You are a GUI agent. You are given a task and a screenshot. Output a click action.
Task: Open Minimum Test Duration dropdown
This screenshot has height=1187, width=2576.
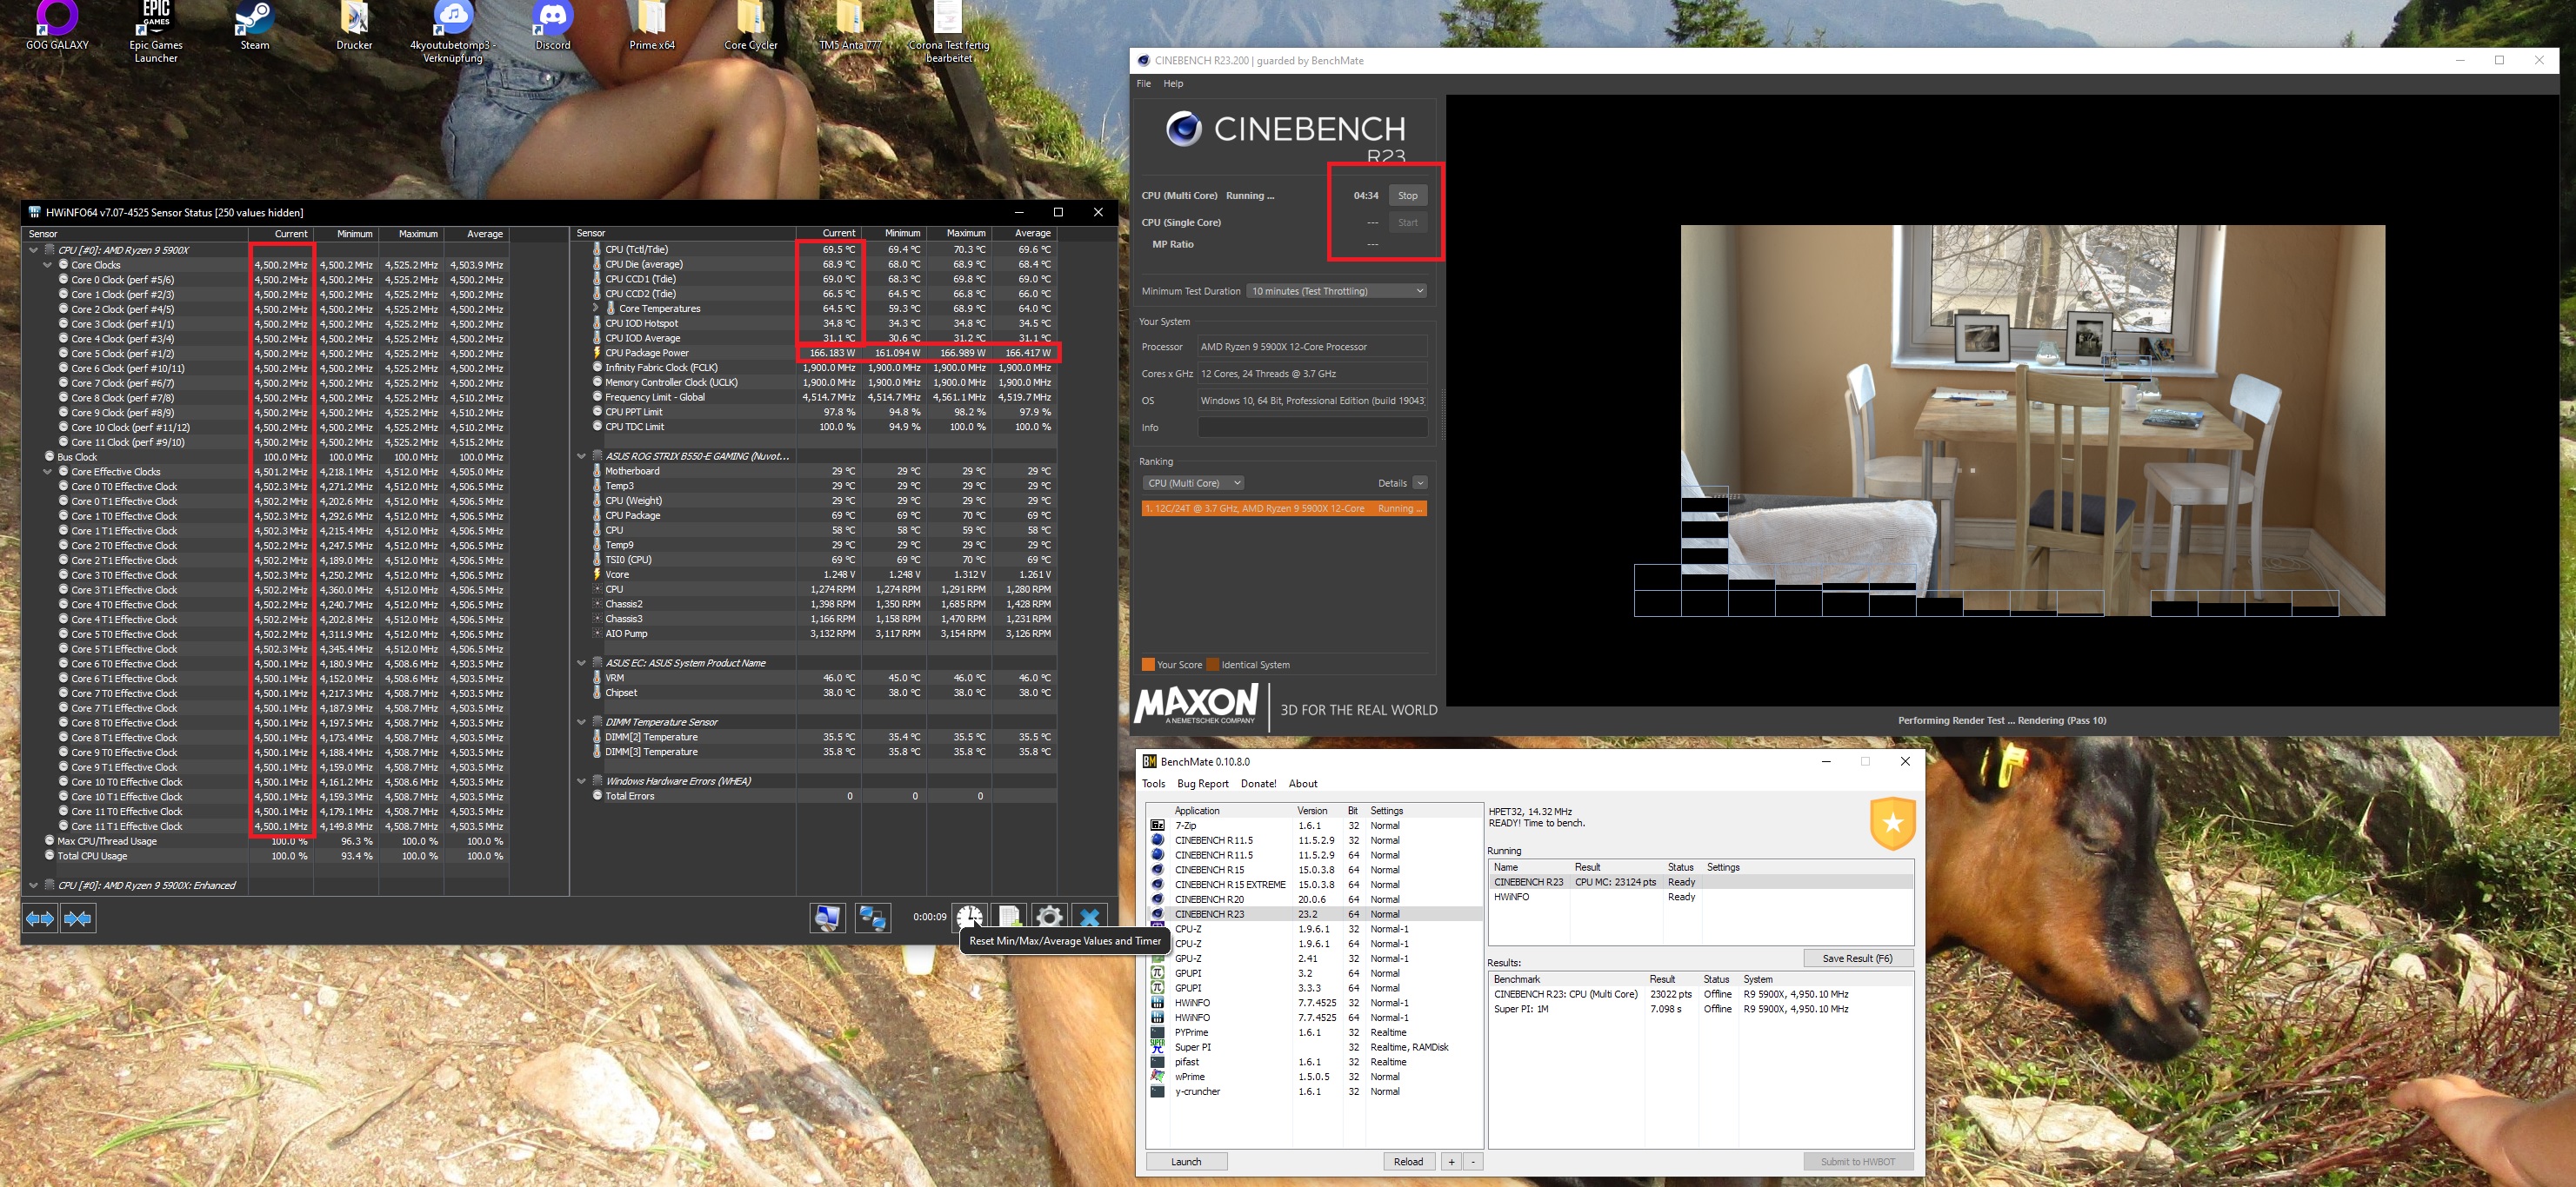(x=1337, y=291)
